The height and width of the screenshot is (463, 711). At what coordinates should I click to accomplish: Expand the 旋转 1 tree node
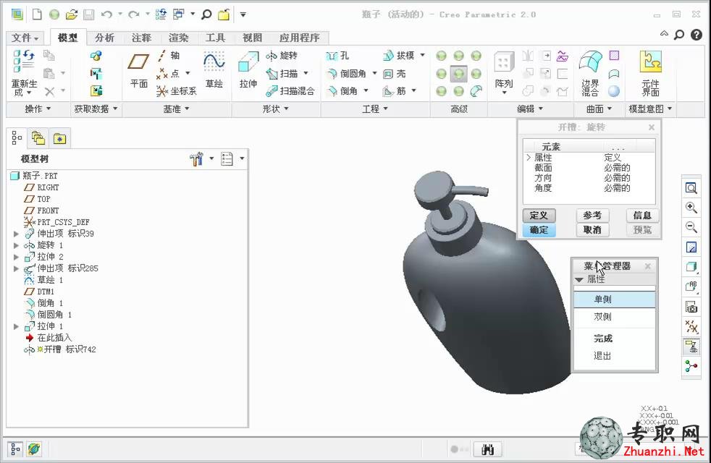[x=17, y=245]
